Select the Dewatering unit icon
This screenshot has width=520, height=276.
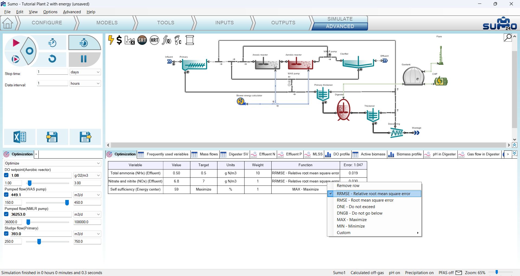(x=397, y=133)
